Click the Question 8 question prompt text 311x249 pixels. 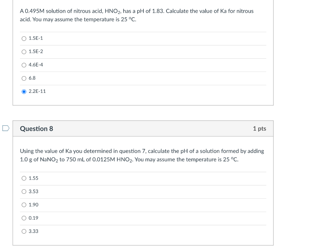(x=142, y=155)
